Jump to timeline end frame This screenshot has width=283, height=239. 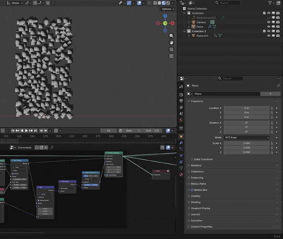pyautogui.click(x=35, y=130)
